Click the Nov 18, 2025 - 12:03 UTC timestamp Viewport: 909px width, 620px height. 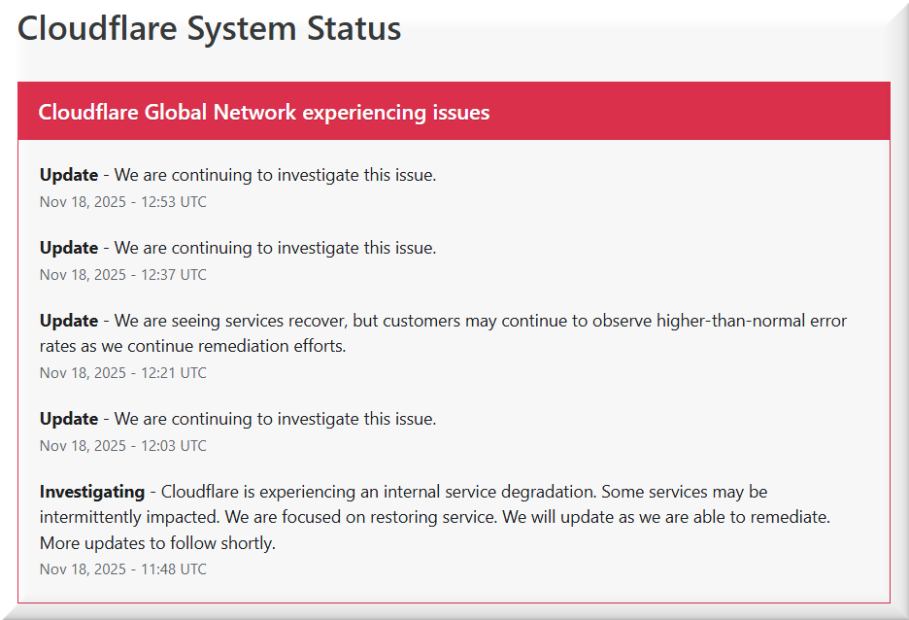(122, 446)
